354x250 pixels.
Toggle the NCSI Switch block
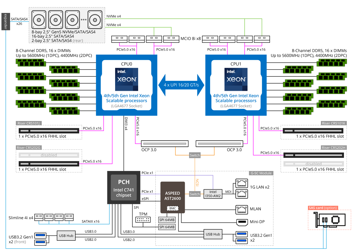[x=195, y=194]
